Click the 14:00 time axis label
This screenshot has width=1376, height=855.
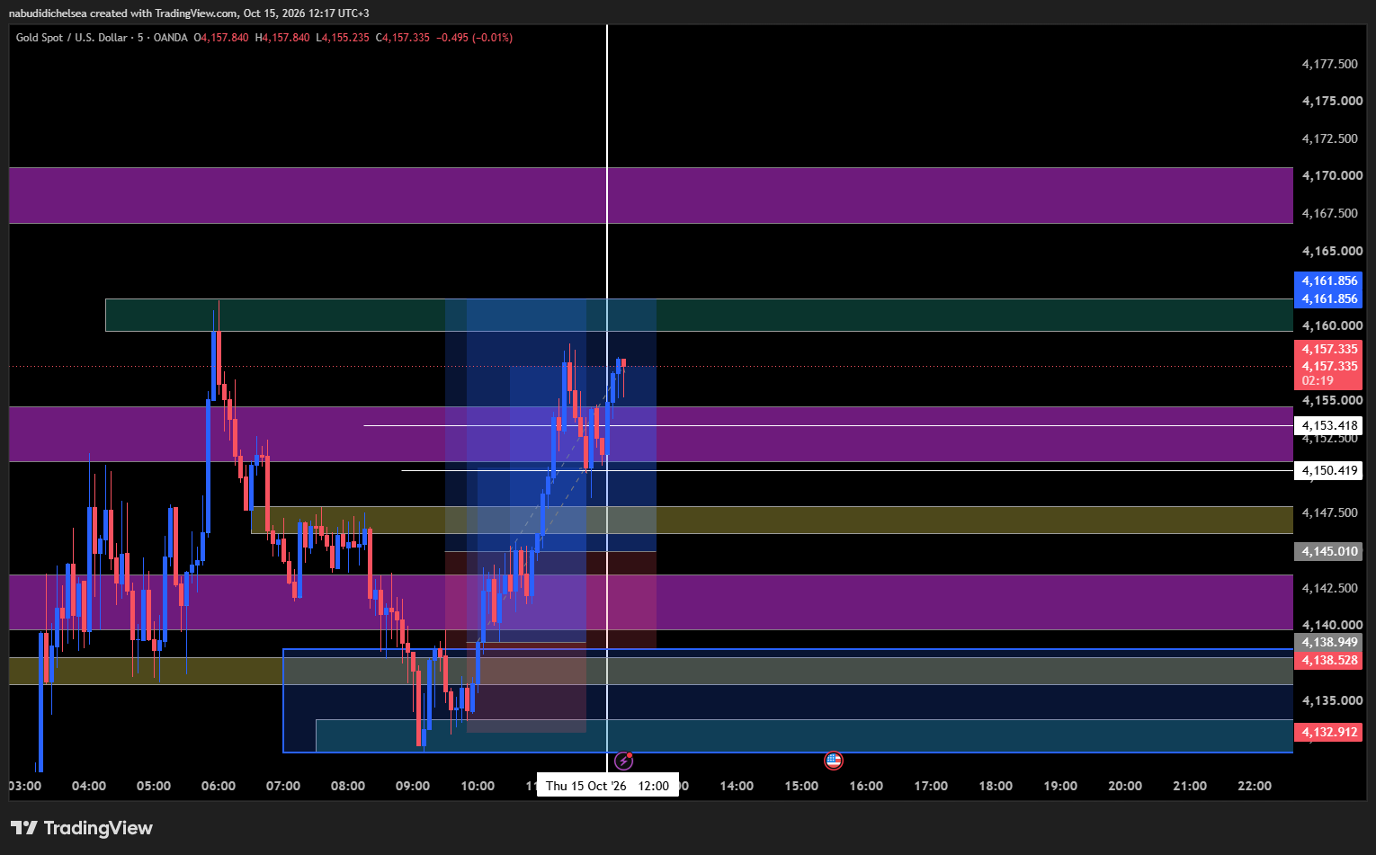click(737, 786)
